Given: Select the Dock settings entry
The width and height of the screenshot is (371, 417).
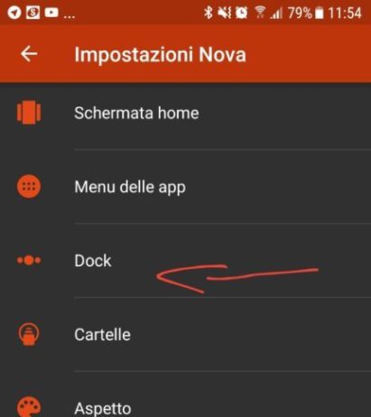Looking at the screenshot, I should pos(185,261).
